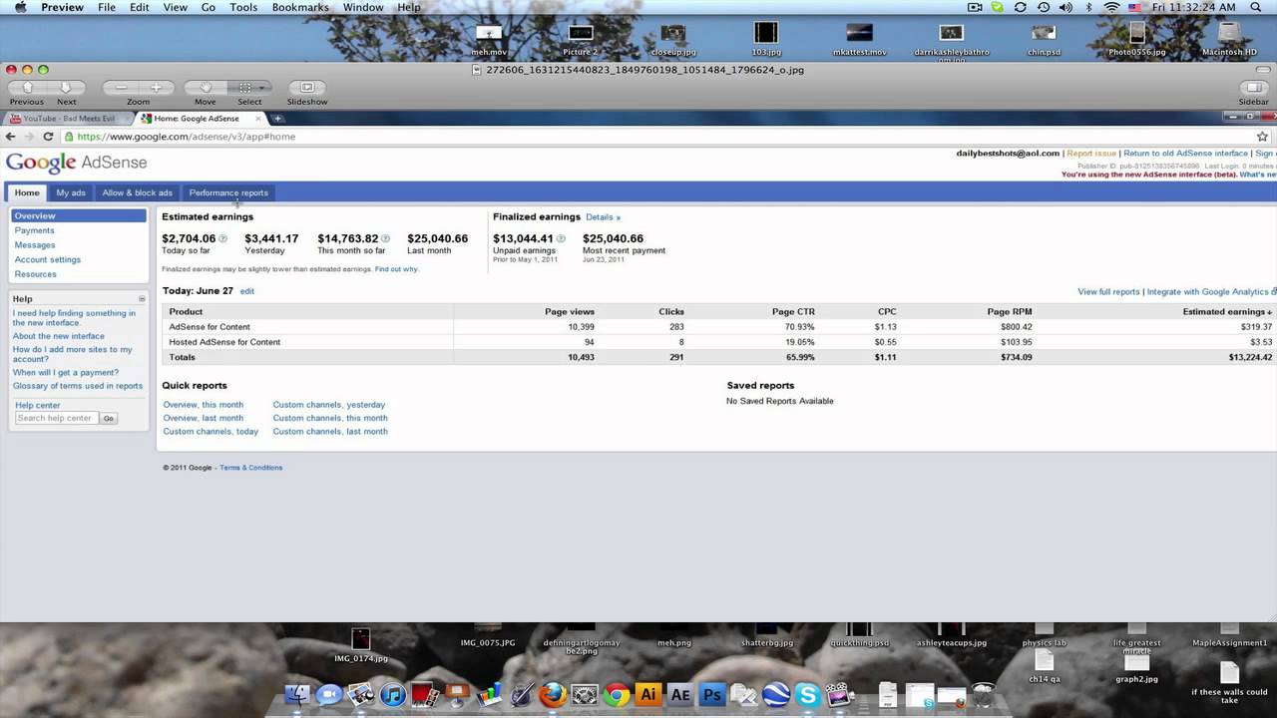This screenshot has height=718, width=1277.
Task: Open the Time Machine menu bar icon
Action: coord(1044,7)
